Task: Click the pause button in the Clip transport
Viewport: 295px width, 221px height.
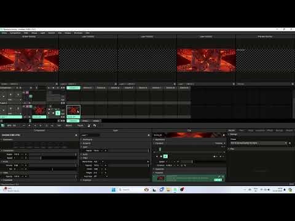Action: point(161,157)
